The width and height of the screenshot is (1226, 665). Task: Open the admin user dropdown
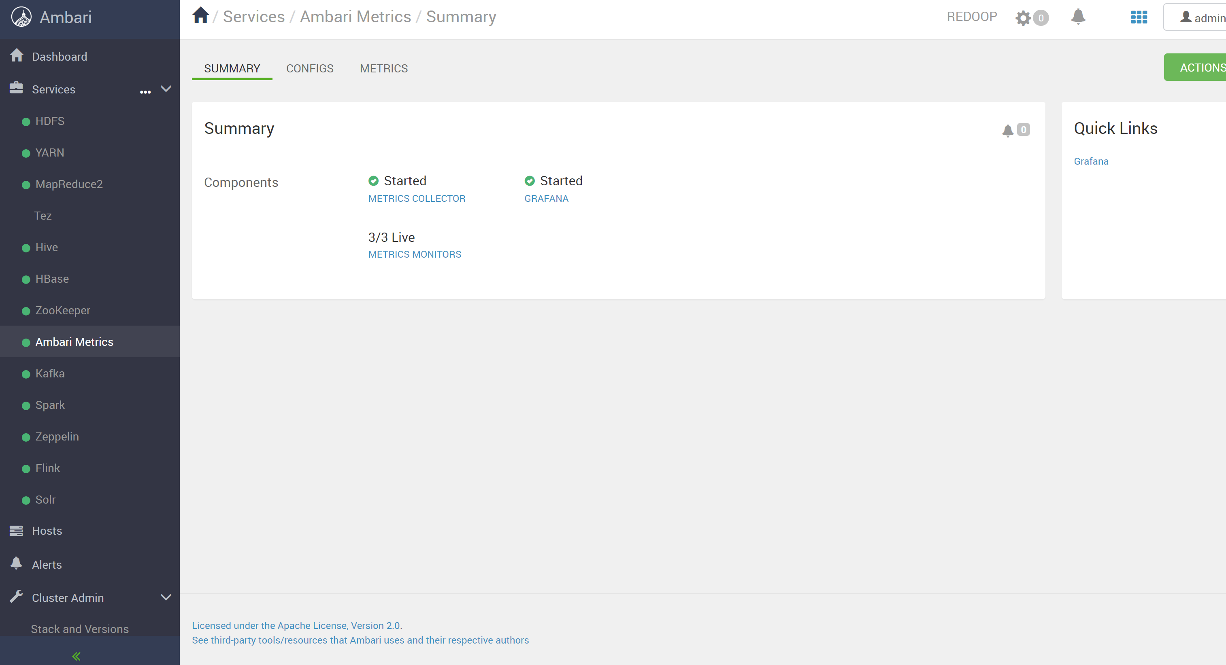(x=1194, y=17)
